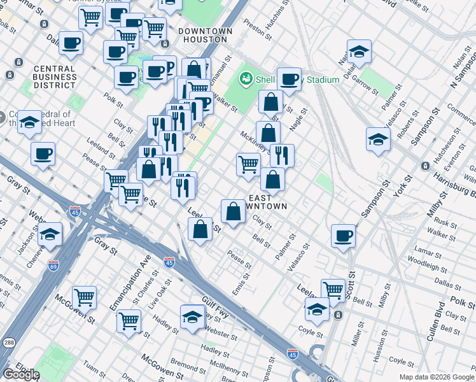This screenshot has height=382, width=476.
Task: Select the Woodleigh St label
Action: point(427,264)
